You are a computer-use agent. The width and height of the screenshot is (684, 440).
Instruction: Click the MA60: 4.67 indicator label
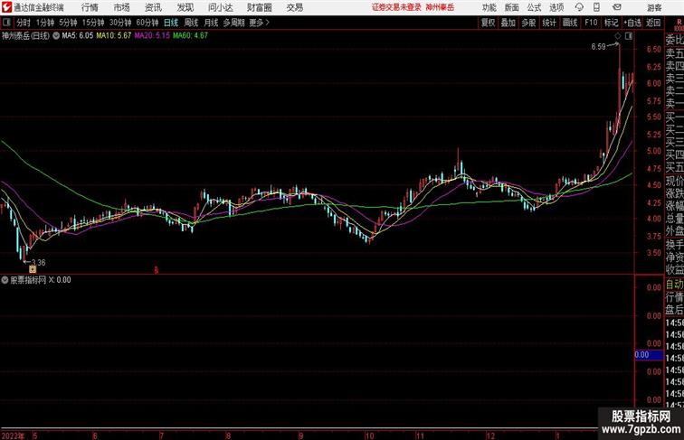[x=190, y=36]
